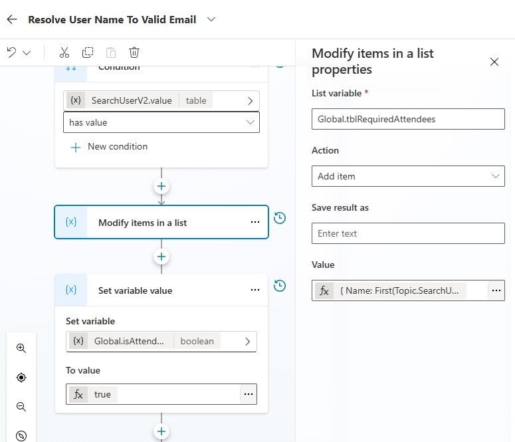Click the back arrow next to topic title
This screenshot has height=442, width=515.
[x=12, y=19]
